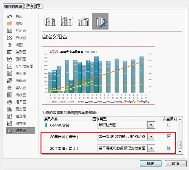Screen dimensions: 189x170
Task: Choose the Column chart (柱形图) icon
Action: [10, 31]
